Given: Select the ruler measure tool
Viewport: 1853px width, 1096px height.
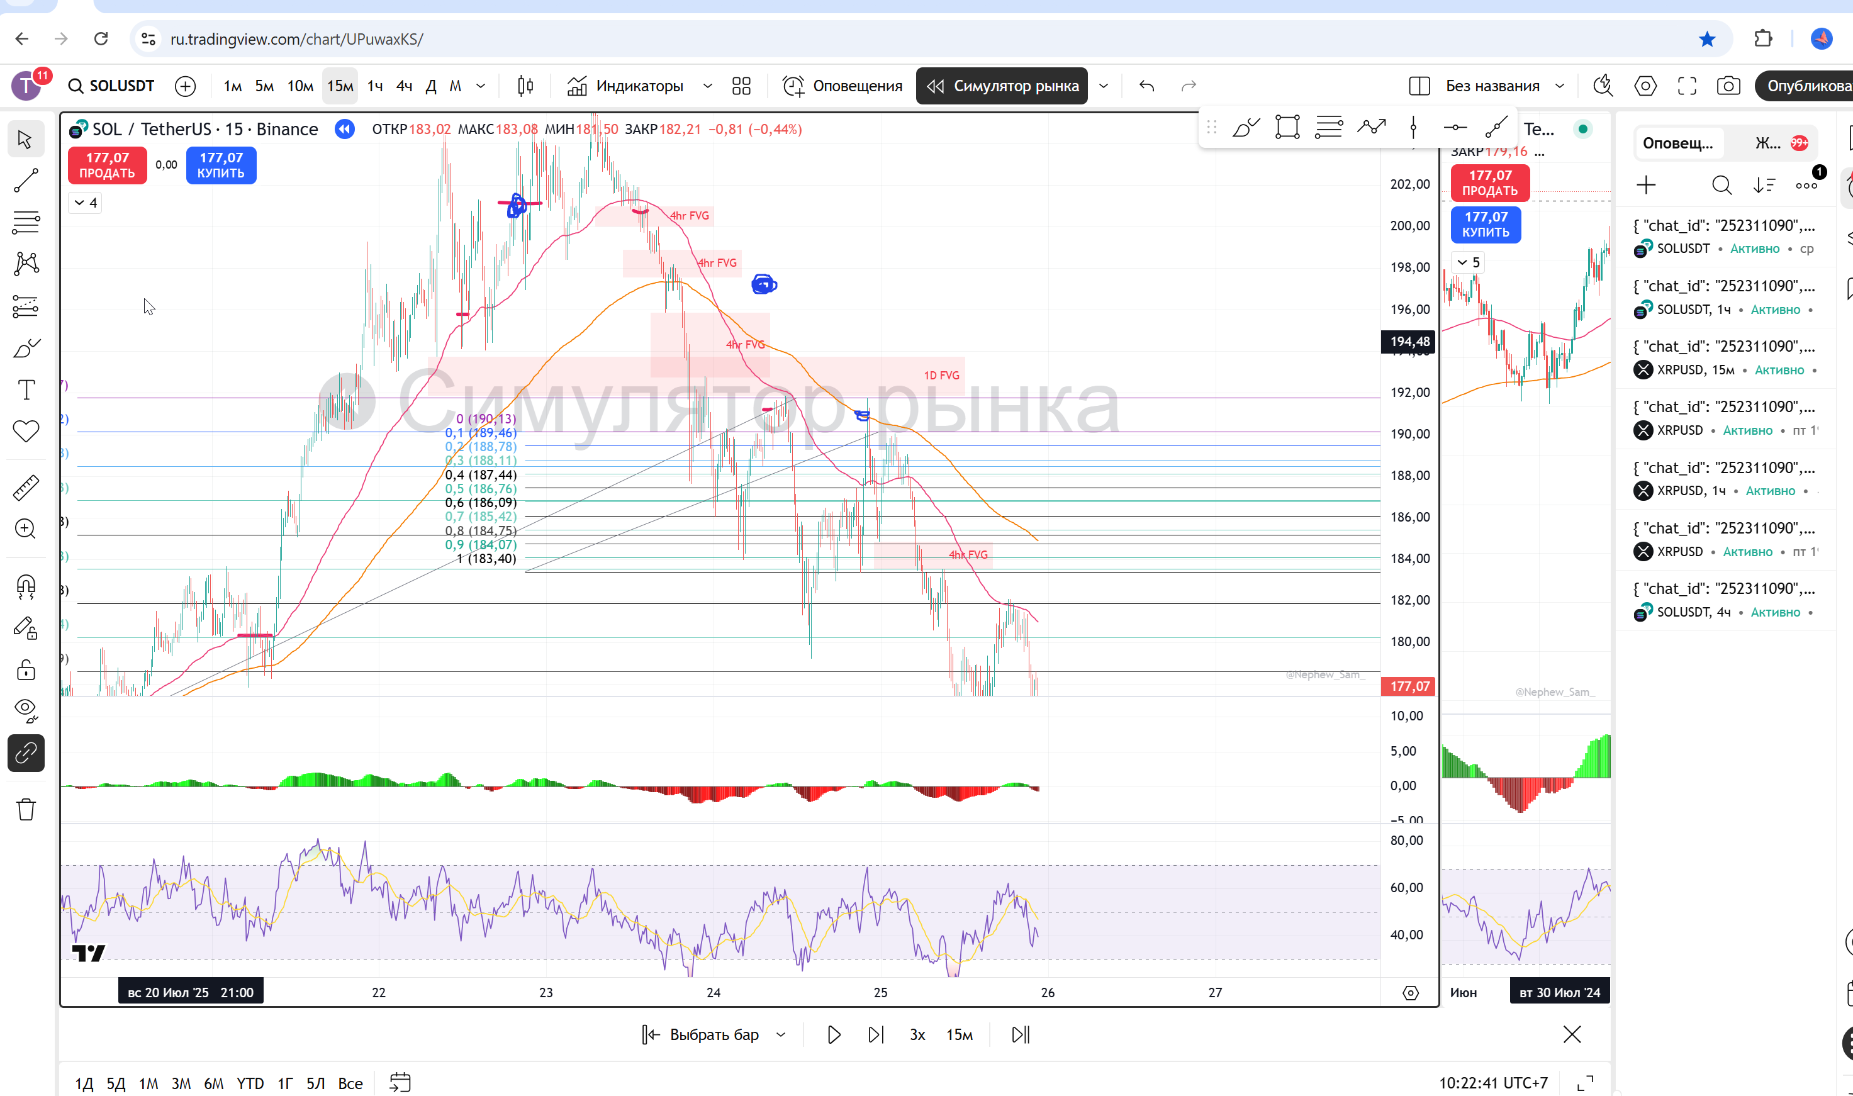Looking at the screenshot, I should (26, 488).
